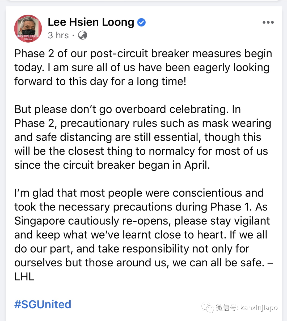Click the line starting "Singapore cautiously re-opens"
The width and height of the screenshot is (287, 321).
(x=142, y=221)
